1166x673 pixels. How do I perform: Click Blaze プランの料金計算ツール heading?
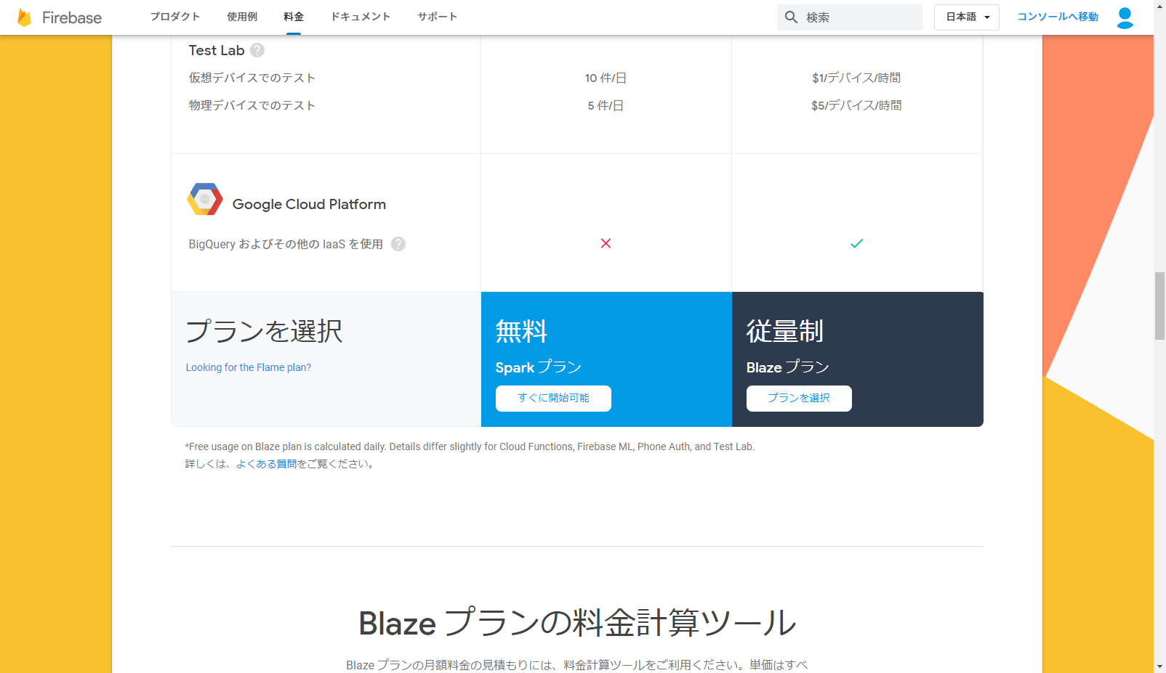[577, 623]
